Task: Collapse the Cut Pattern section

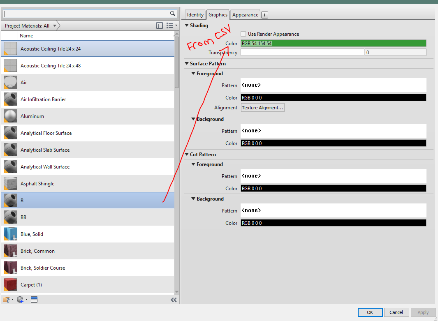Action: click(187, 154)
